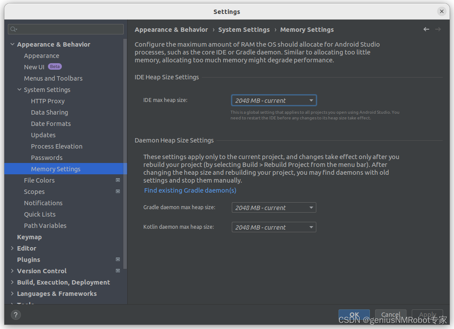The height and width of the screenshot is (329, 454).
Task: Click the project-level icon beside File Colors
Action: click(x=118, y=180)
